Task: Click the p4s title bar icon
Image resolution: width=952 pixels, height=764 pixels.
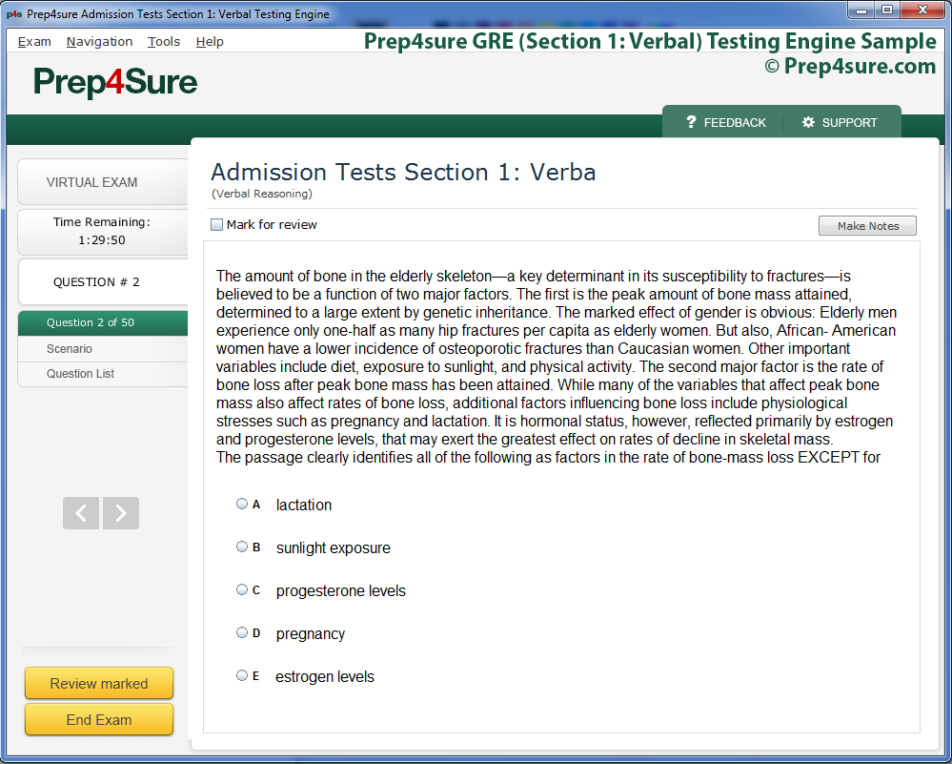Action: pyautogui.click(x=13, y=14)
